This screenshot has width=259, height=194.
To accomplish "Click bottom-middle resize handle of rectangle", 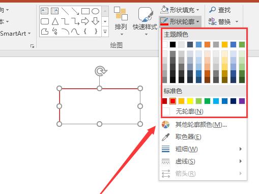I will pos(100,124).
